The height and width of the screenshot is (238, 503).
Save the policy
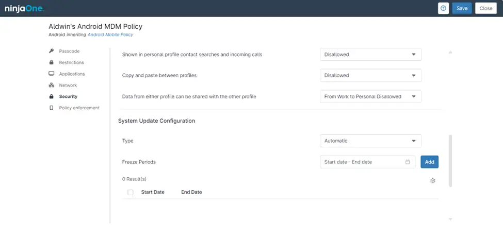[462, 8]
